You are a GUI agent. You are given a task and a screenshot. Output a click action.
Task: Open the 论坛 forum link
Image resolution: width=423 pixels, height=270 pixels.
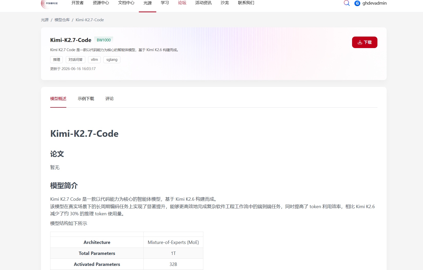[x=182, y=3]
